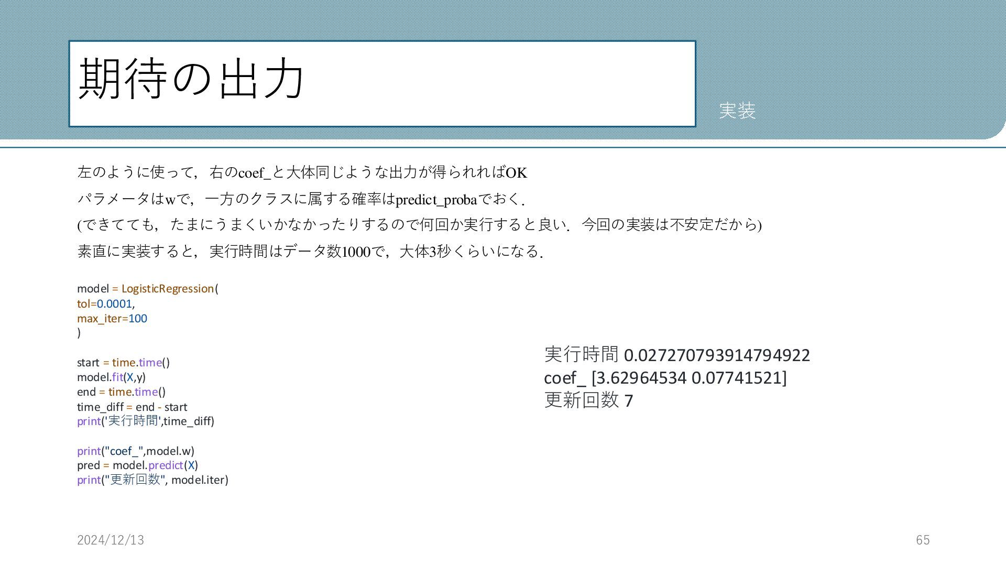This screenshot has height=566, width=1006.
Task: Click the date 2024/12/13 in footer
Action: pyautogui.click(x=111, y=540)
